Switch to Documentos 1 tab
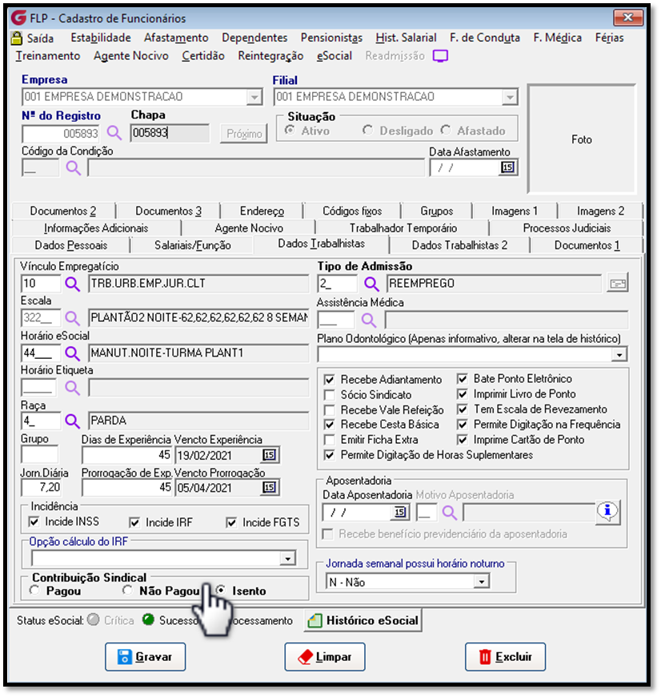 (x=587, y=245)
